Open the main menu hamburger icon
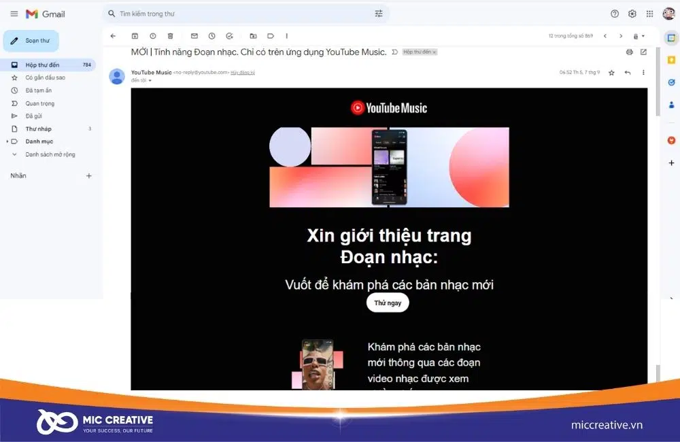 [14, 14]
